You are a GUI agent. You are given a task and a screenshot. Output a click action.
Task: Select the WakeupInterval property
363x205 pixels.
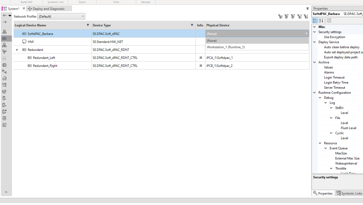pos(346,163)
